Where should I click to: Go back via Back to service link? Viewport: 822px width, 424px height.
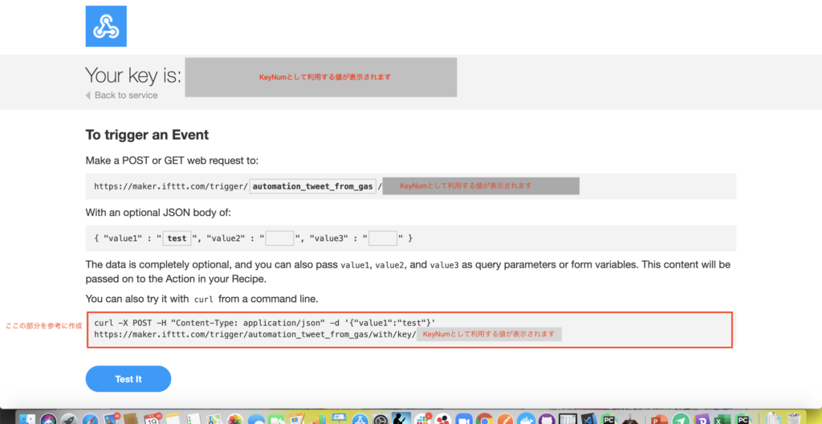click(x=122, y=96)
